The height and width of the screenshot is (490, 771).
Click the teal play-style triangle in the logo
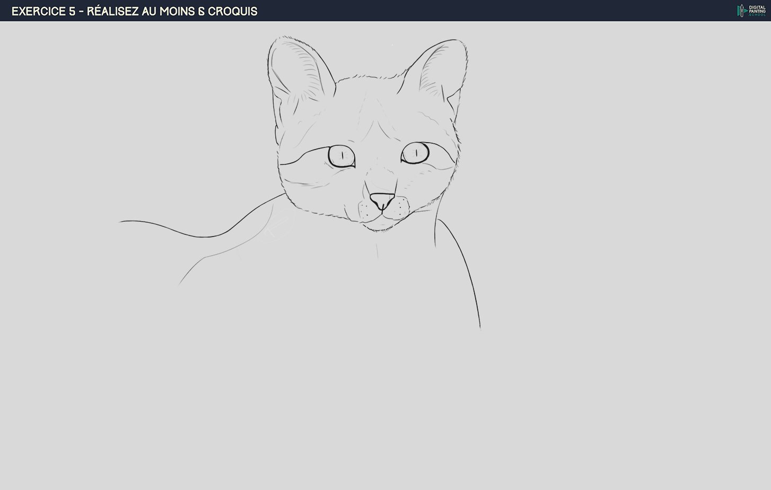(x=746, y=11)
